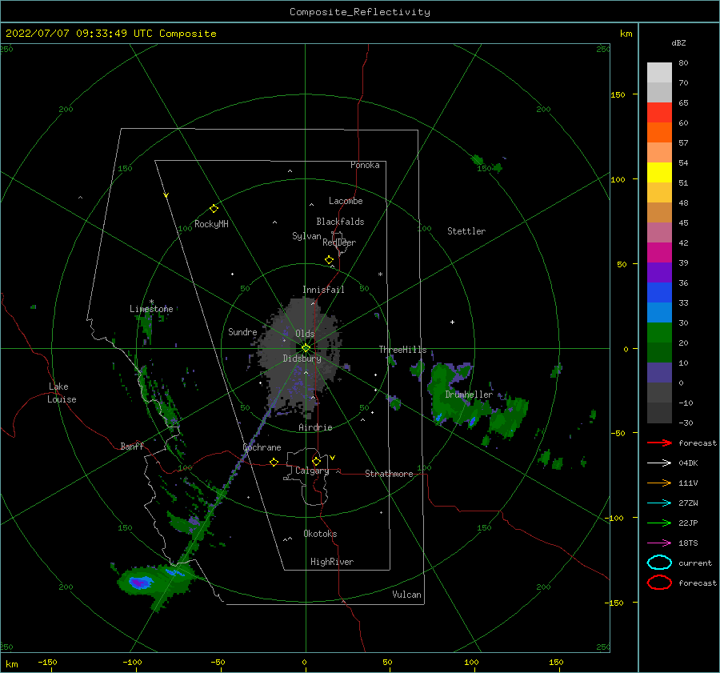Click the green 22JP arrow icon
Screen dimensions: 720x673
pyautogui.click(x=659, y=523)
